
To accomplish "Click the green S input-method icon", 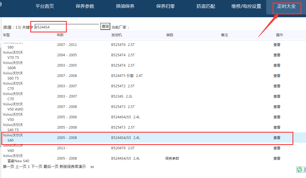I will 299,169.
